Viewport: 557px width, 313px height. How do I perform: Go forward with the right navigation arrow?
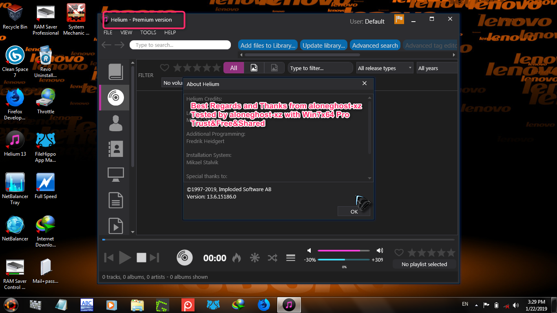coord(119,45)
